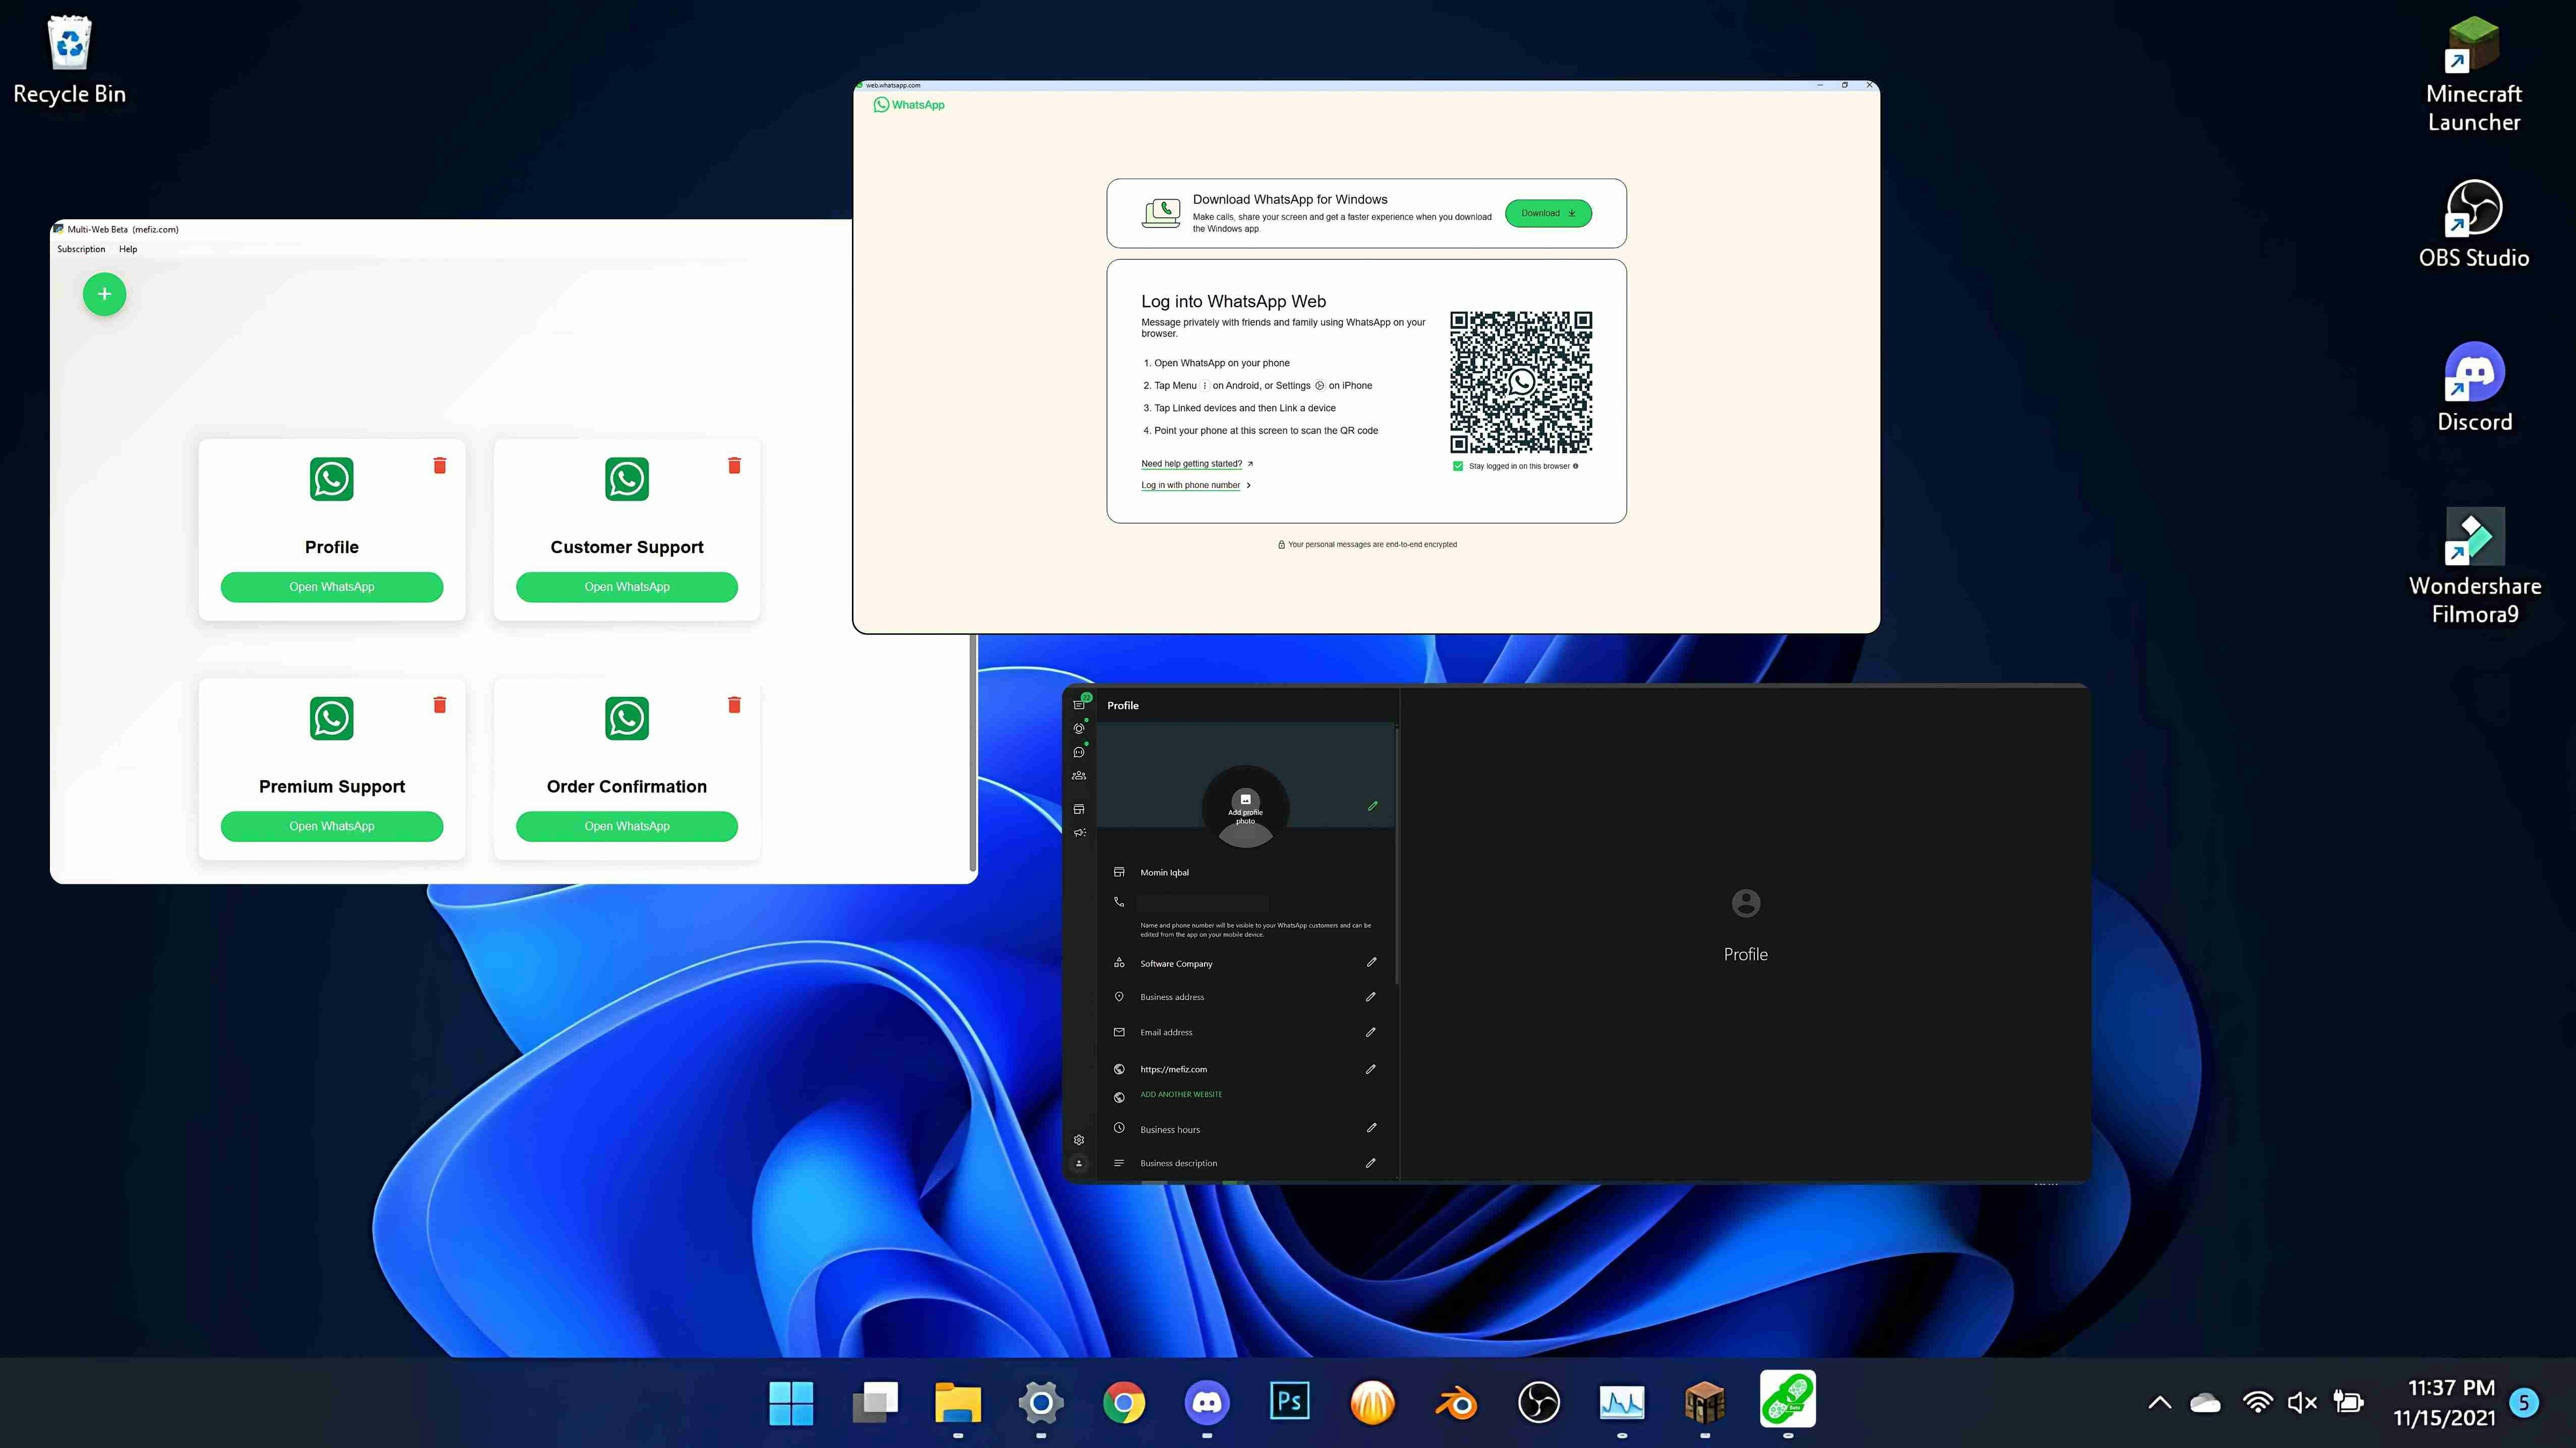Edit the Email address using its pencil icon

(1371, 1031)
